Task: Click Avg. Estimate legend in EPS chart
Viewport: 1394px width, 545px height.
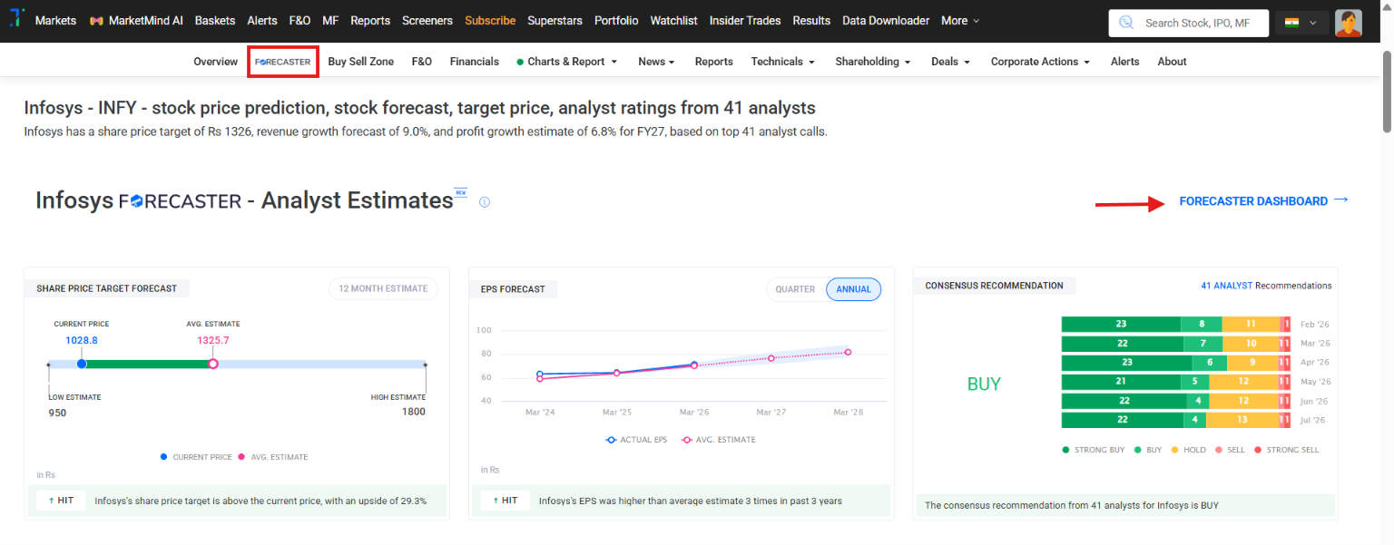Action: point(719,440)
